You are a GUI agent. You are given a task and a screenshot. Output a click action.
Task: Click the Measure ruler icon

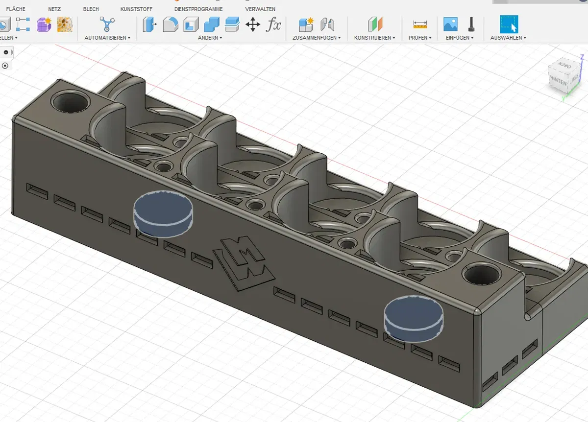click(420, 24)
